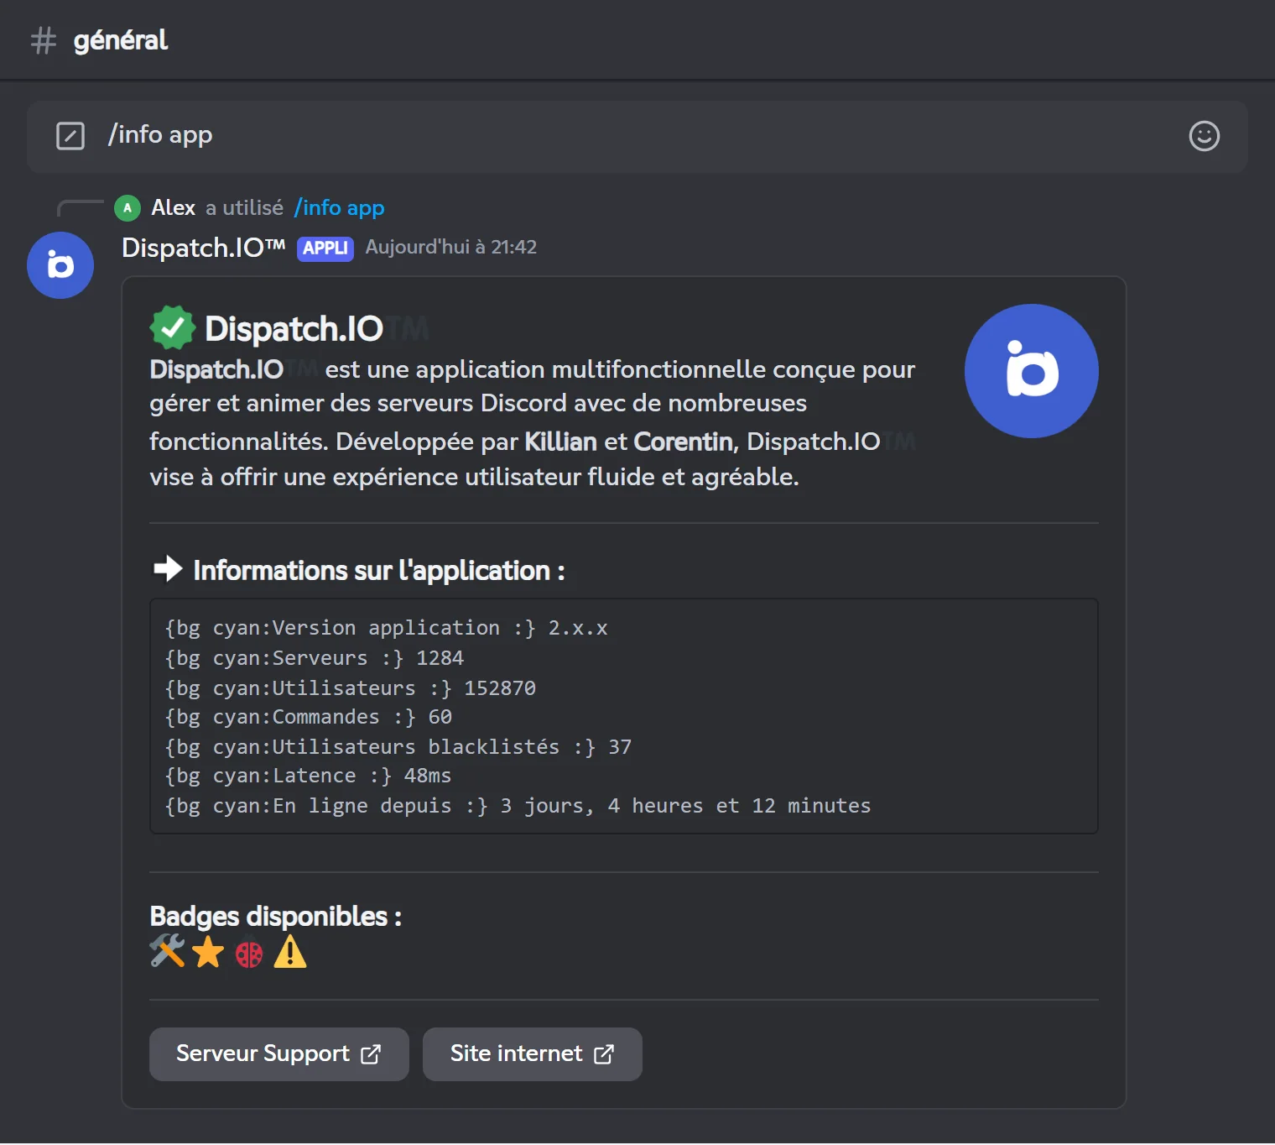1275x1145 pixels.
Task: Click the red ladybug badge
Action: (249, 953)
